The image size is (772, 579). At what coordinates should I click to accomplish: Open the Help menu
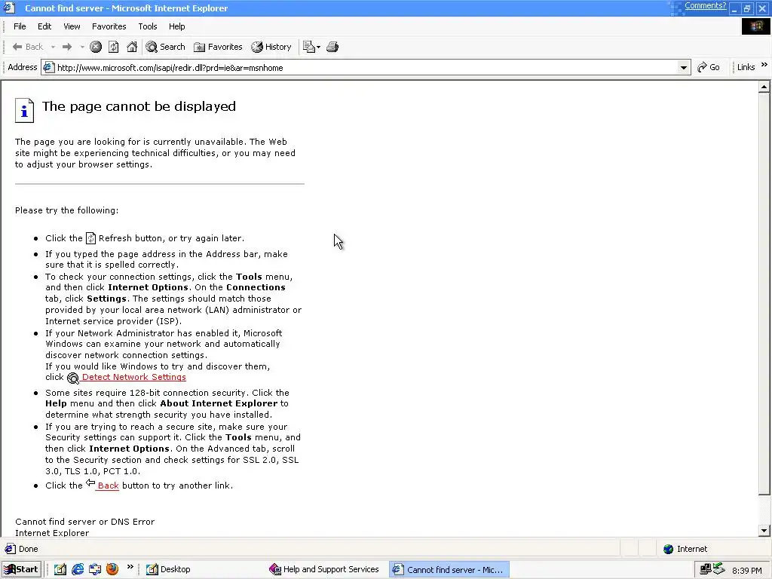point(176,26)
